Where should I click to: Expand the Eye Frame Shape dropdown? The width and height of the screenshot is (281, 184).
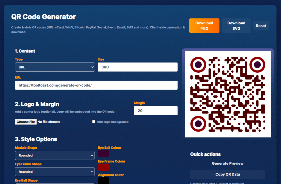(54, 172)
